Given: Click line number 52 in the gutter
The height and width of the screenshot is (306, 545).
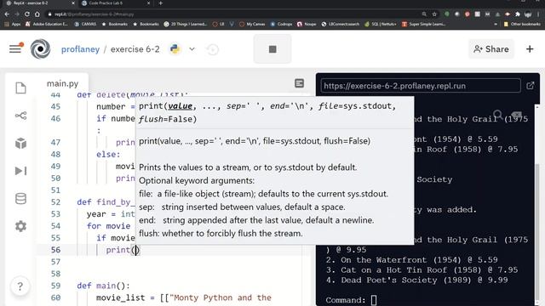Looking at the screenshot, I should (55, 202).
